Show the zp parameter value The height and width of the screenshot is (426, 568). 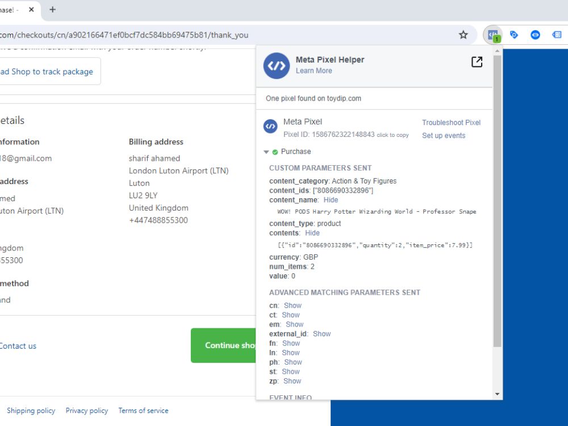click(x=292, y=381)
